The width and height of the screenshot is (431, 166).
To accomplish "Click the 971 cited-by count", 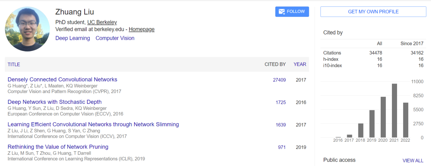I will coord(282,147).
